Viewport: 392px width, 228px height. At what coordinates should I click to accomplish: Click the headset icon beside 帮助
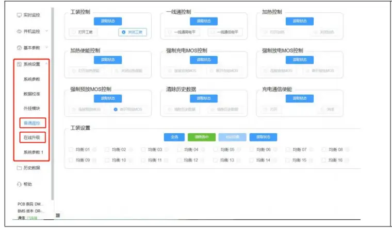(x=19, y=184)
